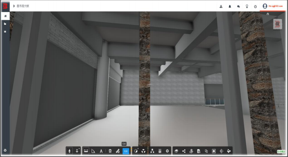Expand the 图书馆大楼 project arrow
The width and height of the screenshot is (288, 157).
pyautogui.click(x=14, y=6)
